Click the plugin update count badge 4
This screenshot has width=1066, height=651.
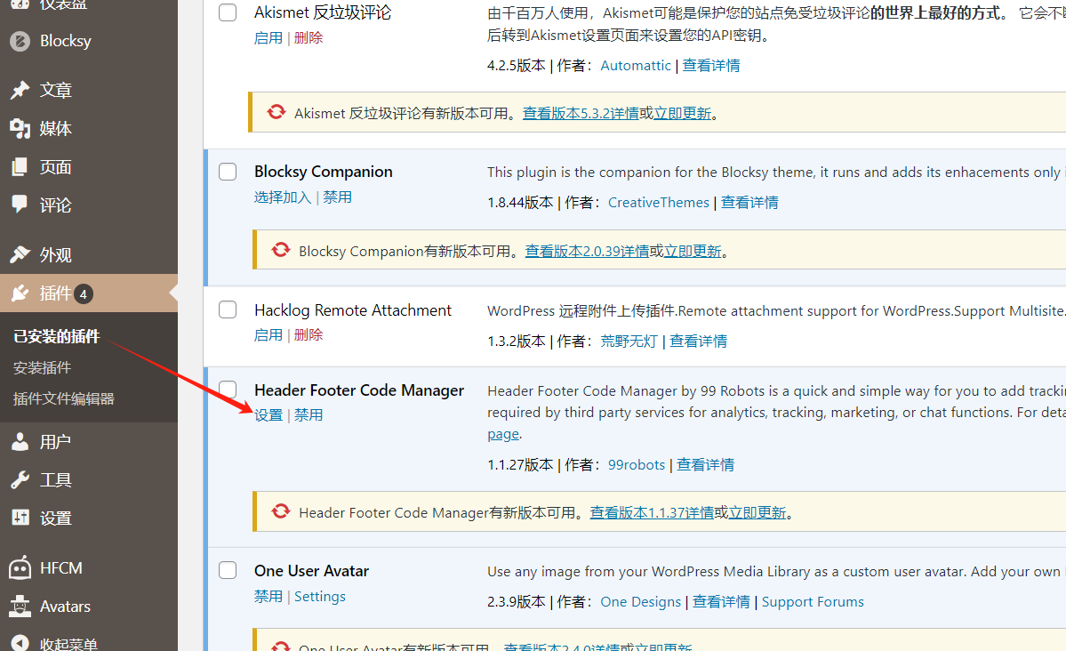point(84,293)
